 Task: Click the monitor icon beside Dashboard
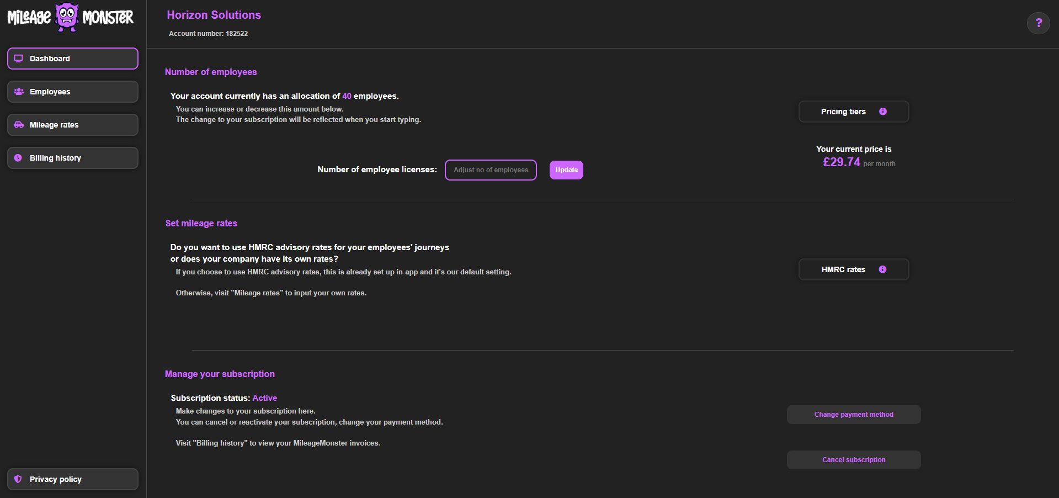click(x=18, y=59)
